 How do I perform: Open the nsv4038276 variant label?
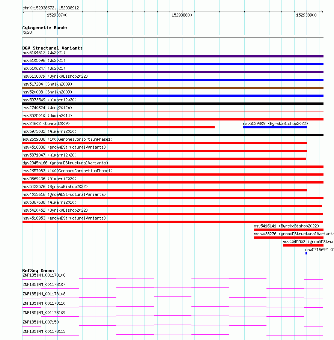pos(294,234)
